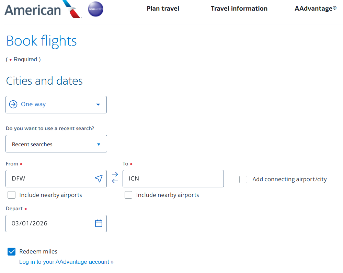This screenshot has width=343, height=273.
Task: Open the Travel information menu
Action: click(239, 9)
